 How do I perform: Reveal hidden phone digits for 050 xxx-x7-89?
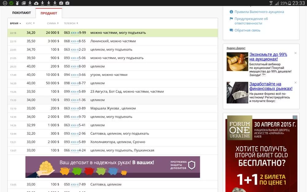[x=75, y=185]
